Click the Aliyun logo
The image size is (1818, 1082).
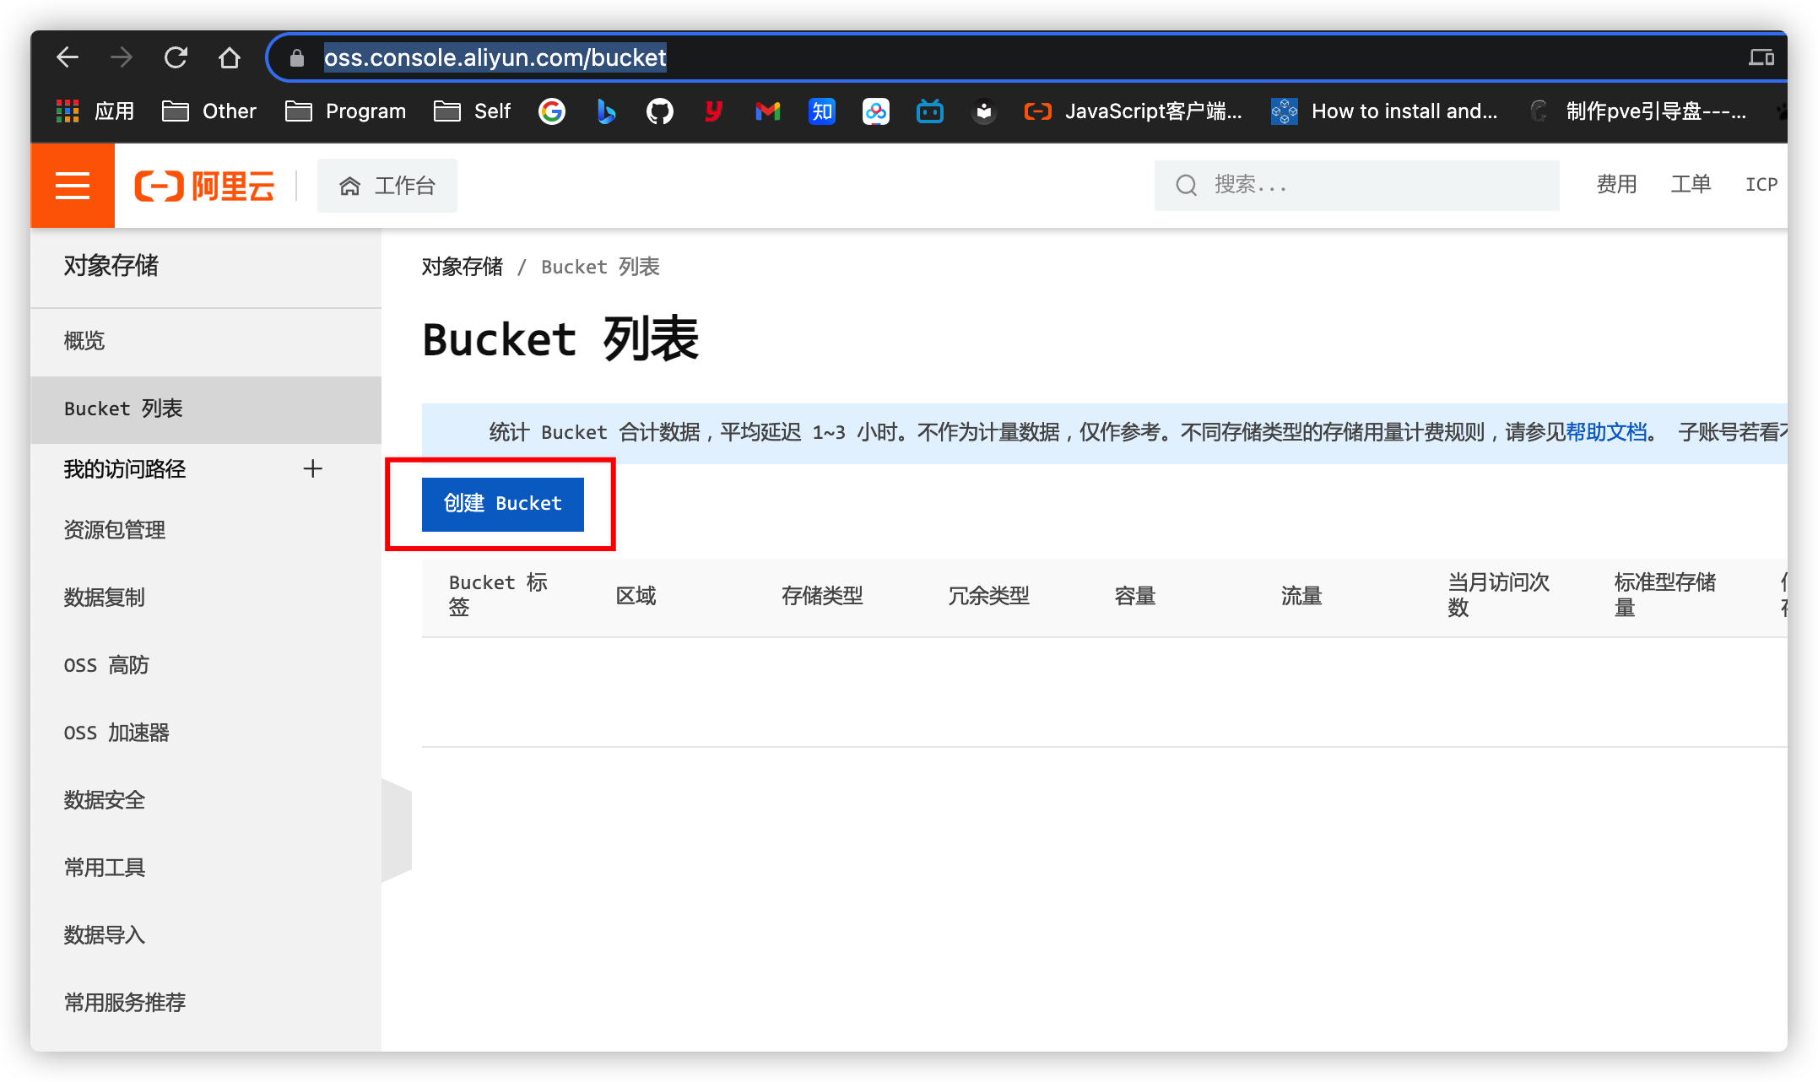[205, 186]
